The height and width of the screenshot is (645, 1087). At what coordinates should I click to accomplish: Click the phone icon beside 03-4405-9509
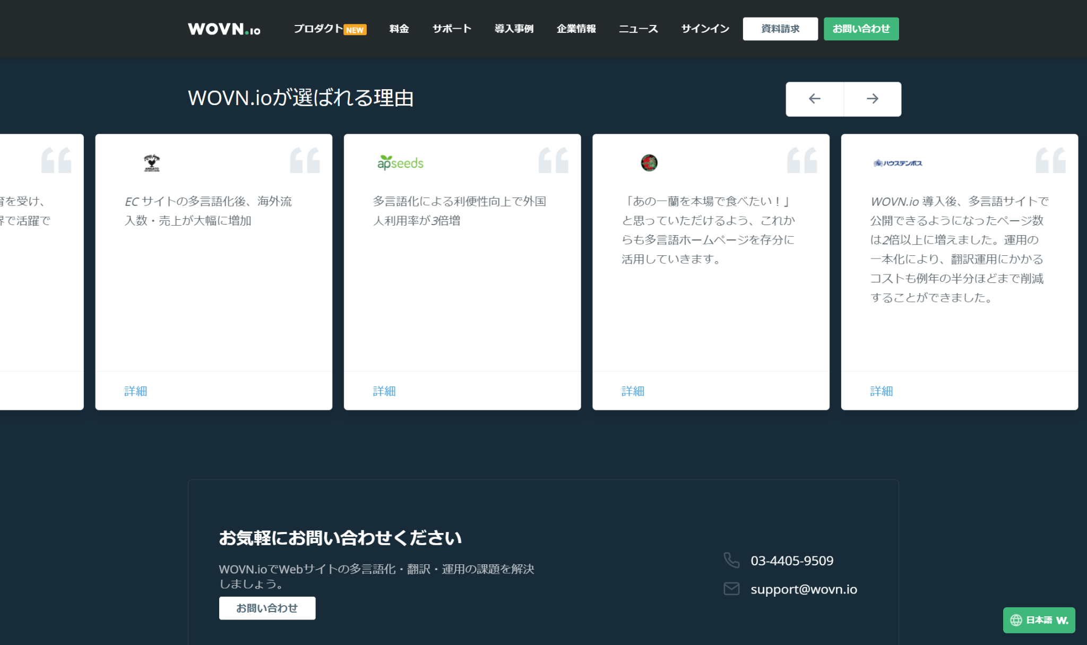(731, 560)
